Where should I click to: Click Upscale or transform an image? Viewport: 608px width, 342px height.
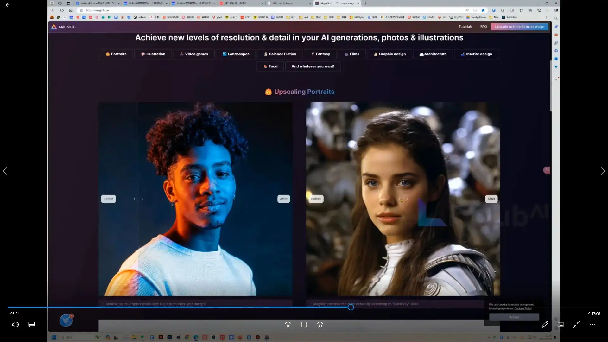(519, 27)
